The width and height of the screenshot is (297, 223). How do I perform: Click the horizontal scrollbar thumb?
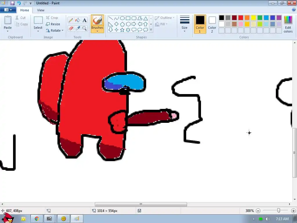[x=141, y=204]
